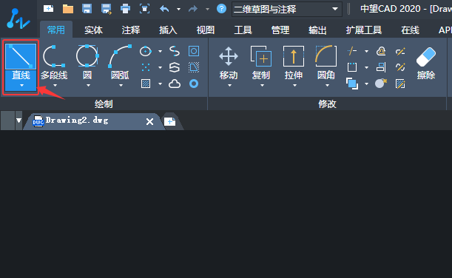
Task: Expand the point tool dropdown arrow
Action: click(160, 68)
